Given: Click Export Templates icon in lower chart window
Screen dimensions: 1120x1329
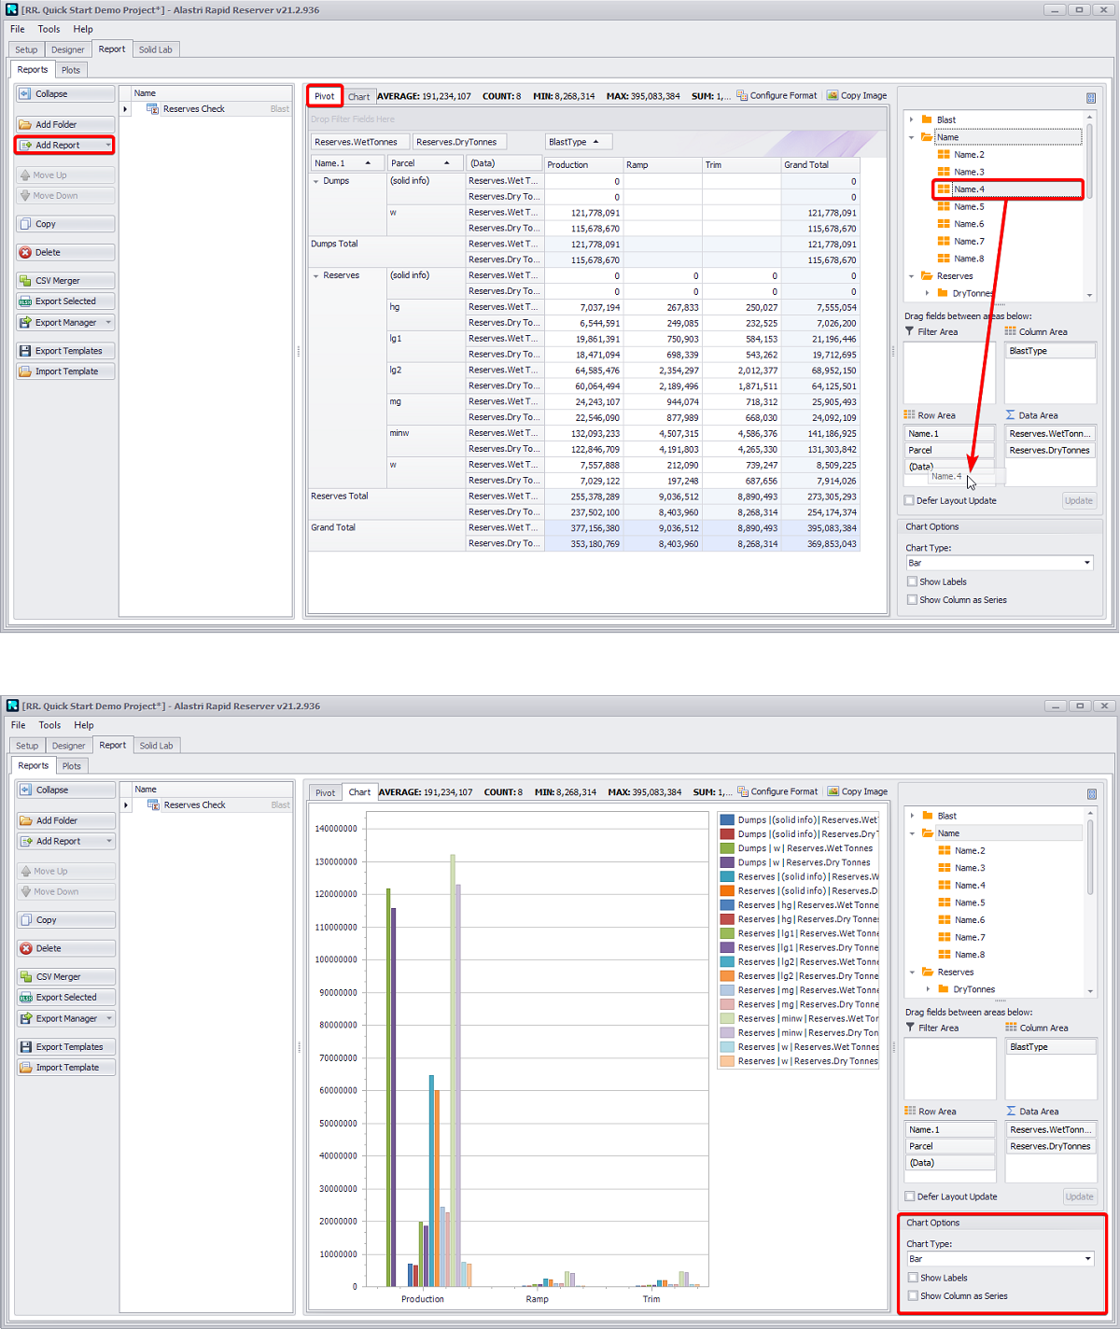Looking at the screenshot, I should (26, 1047).
